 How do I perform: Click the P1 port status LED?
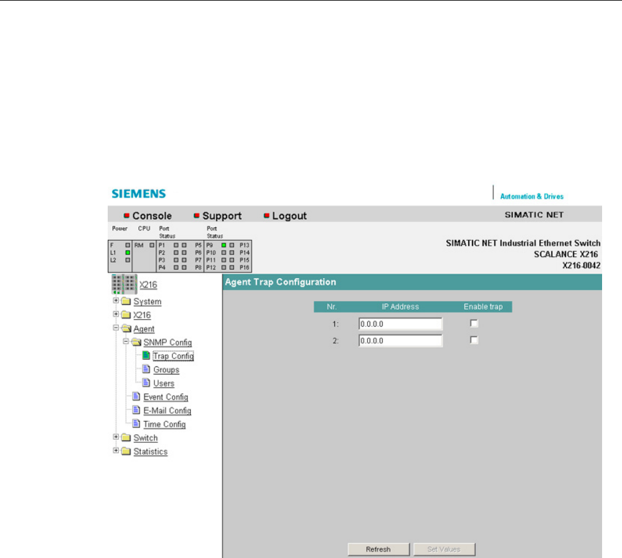pyautogui.click(x=176, y=245)
